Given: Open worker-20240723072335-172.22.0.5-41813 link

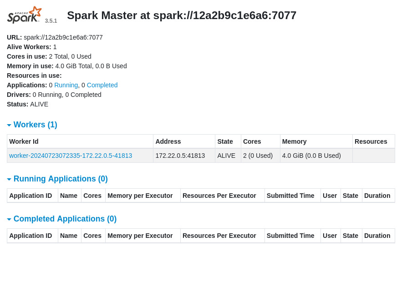Looking at the screenshot, I should click(71, 156).
